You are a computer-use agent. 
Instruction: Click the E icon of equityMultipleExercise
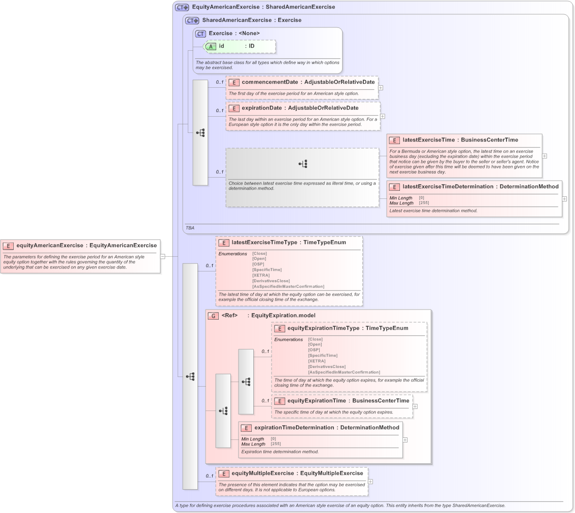pyautogui.click(x=224, y=474)
